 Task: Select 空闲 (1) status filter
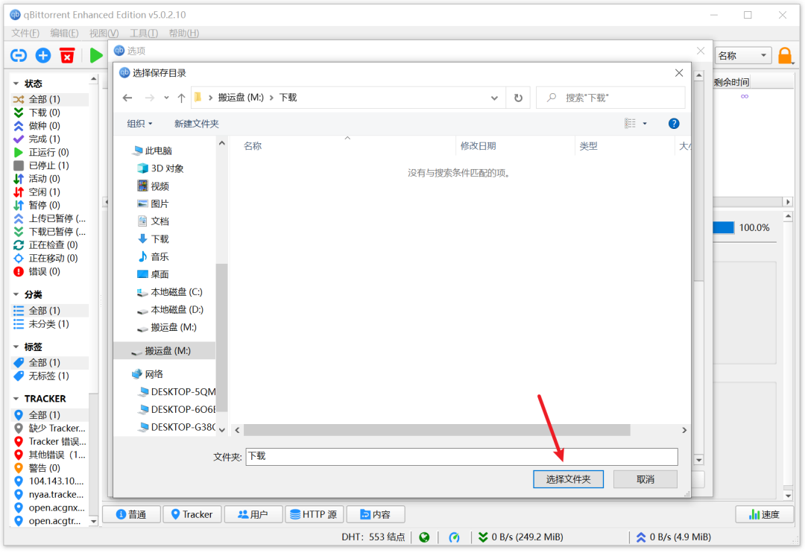[44, 192]
